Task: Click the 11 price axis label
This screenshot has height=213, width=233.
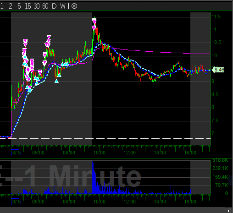Action: [x=214, y=29]
